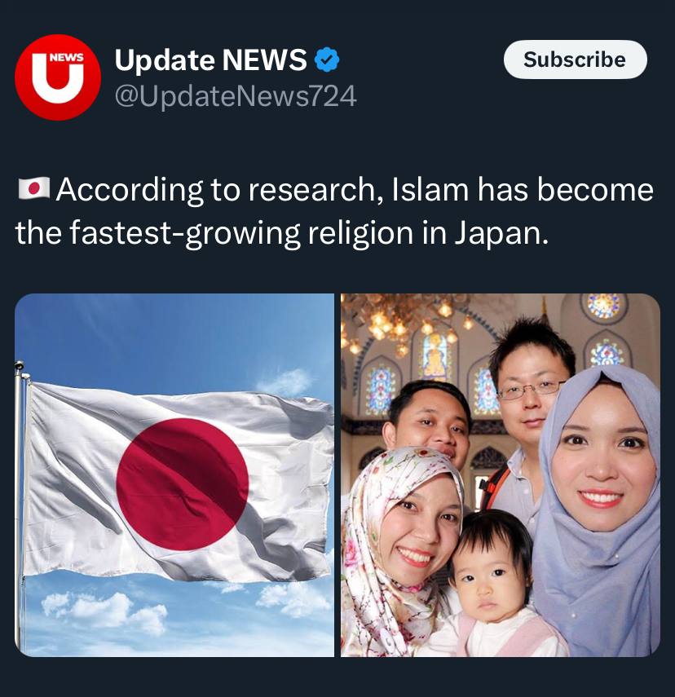Click the word 'Japan.' in the post

pos(501,233)
